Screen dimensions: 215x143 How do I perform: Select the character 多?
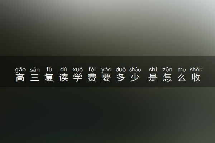click(121, 78)
